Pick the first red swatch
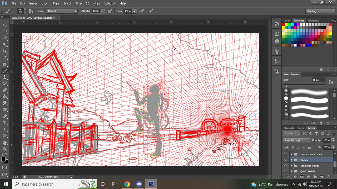The image size is (337, 189). [284, 24]
